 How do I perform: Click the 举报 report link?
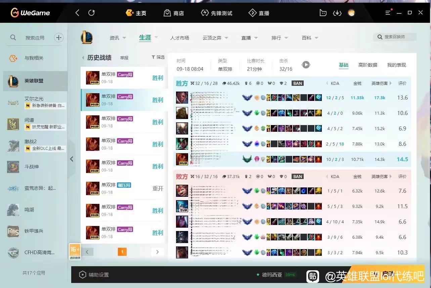tap(124, 58)
